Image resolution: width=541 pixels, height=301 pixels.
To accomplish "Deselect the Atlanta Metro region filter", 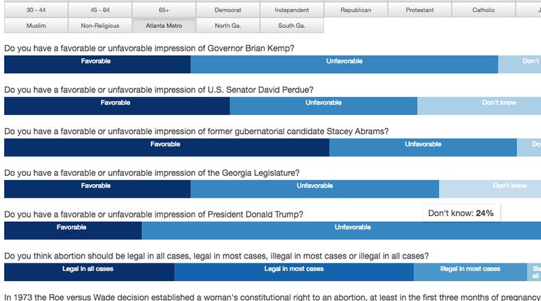I will click(163, 25).
